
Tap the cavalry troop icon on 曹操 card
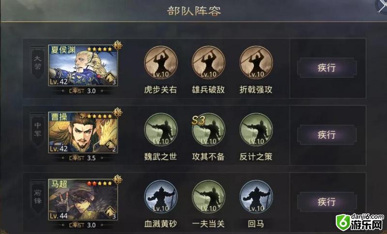tap(110, 145)
